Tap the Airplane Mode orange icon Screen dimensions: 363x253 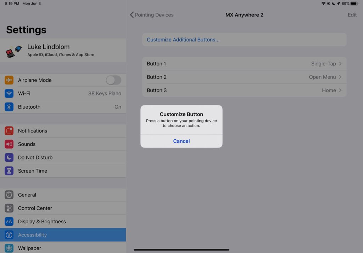coord(9,80)
